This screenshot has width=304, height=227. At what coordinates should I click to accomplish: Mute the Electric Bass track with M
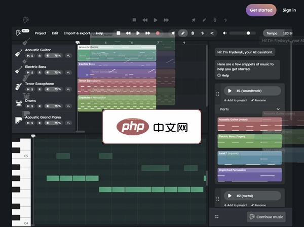(x=28, y=72)
